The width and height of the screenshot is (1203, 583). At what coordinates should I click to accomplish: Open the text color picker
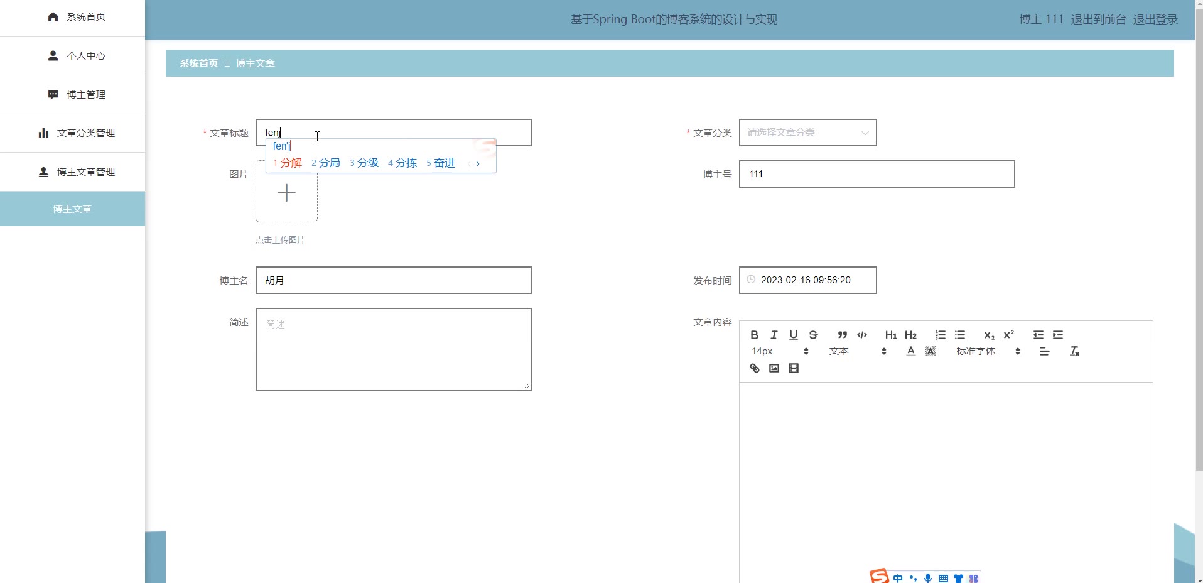click(x=910, y=351)
